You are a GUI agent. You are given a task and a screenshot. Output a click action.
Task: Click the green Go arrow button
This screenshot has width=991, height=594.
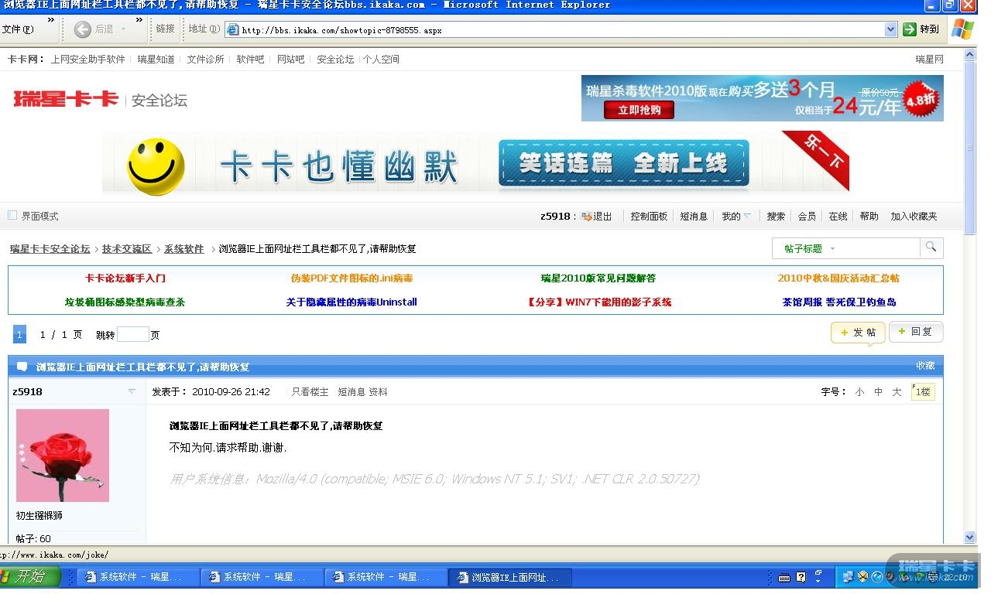910,29
